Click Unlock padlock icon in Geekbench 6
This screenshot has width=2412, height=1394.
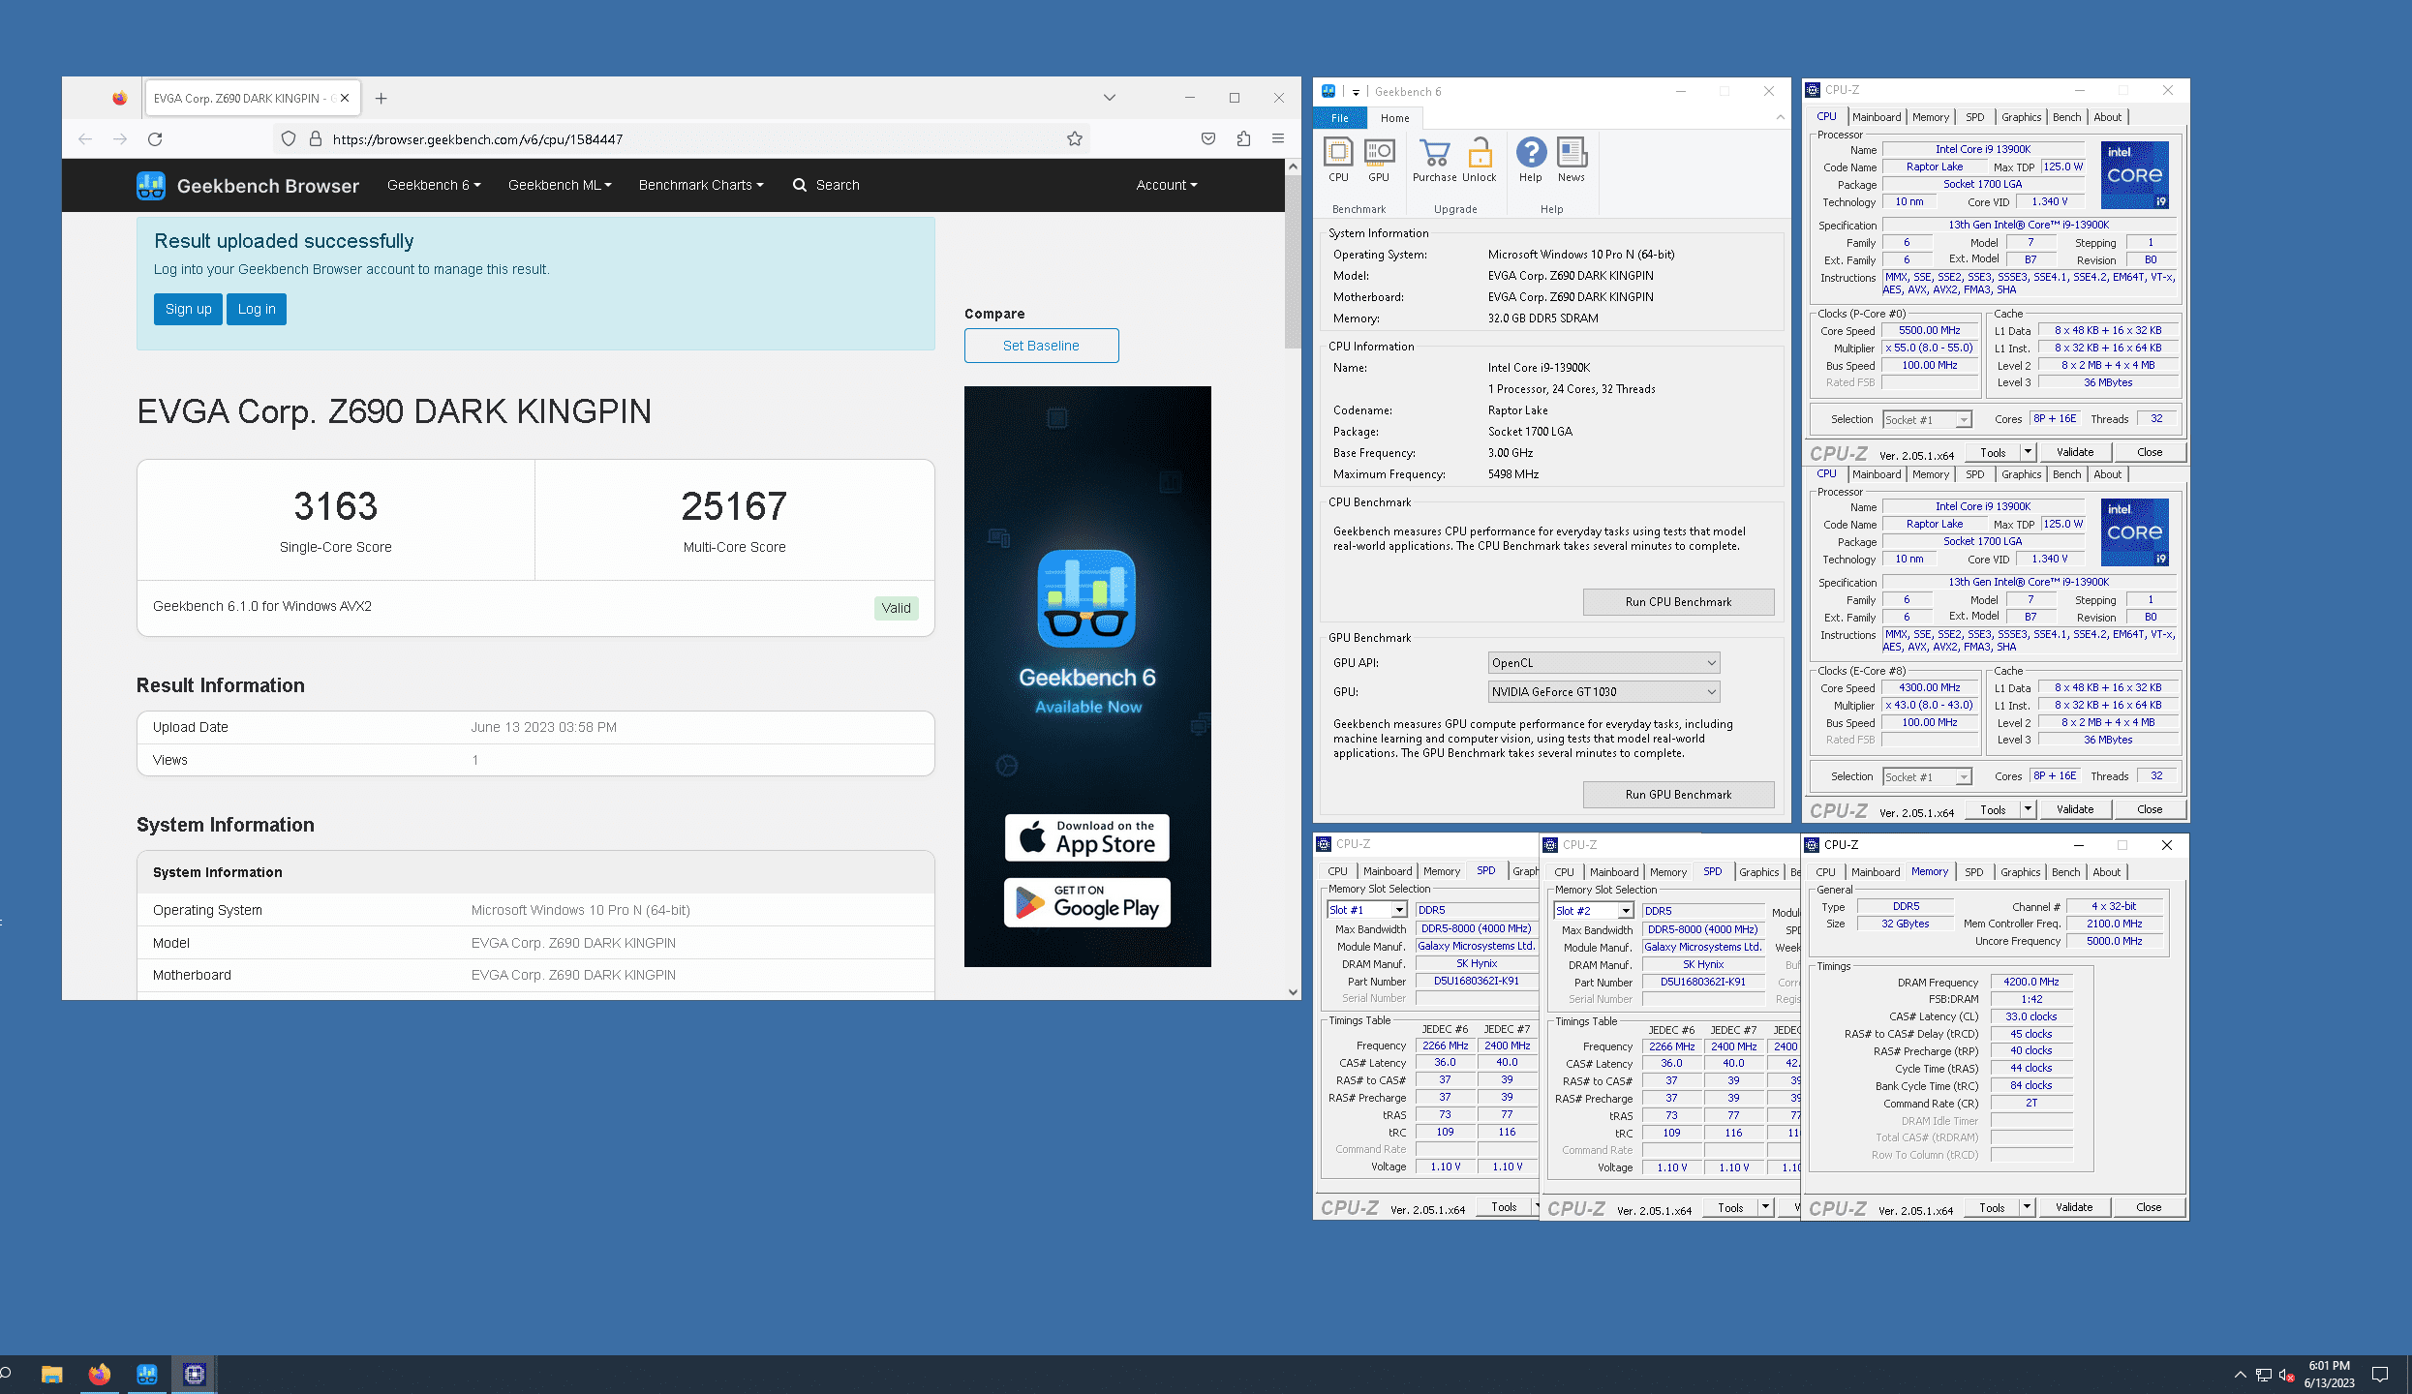click(1480, 160)
